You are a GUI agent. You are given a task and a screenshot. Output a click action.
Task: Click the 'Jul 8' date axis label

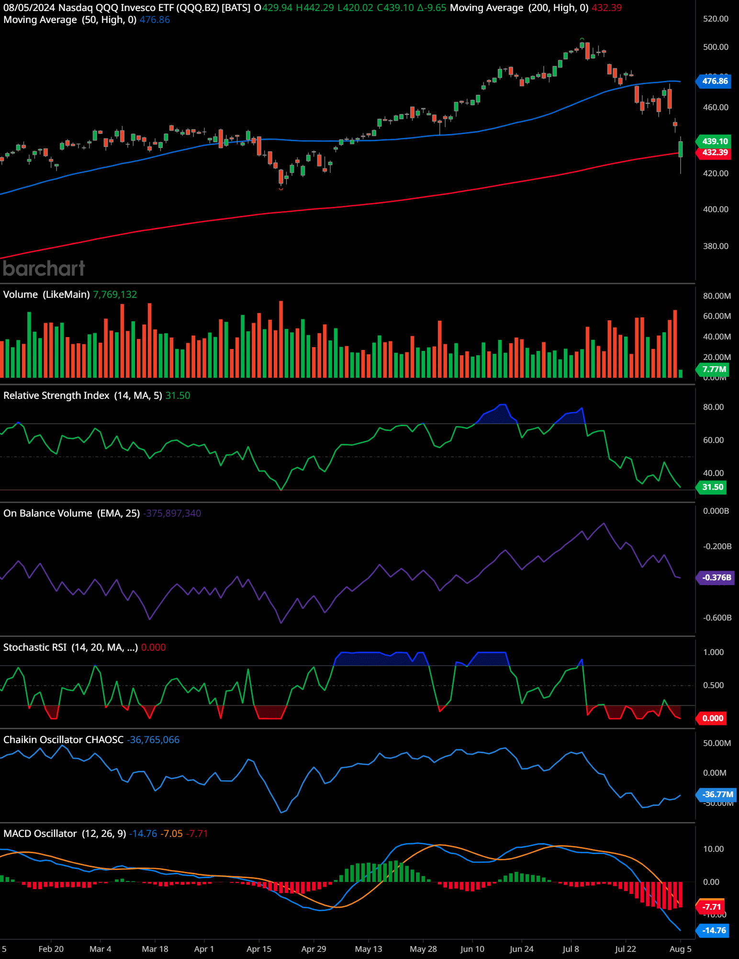point(571,949)
